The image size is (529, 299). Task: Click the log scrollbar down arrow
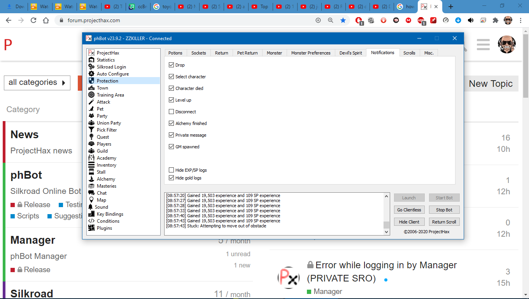pos(386,232)
